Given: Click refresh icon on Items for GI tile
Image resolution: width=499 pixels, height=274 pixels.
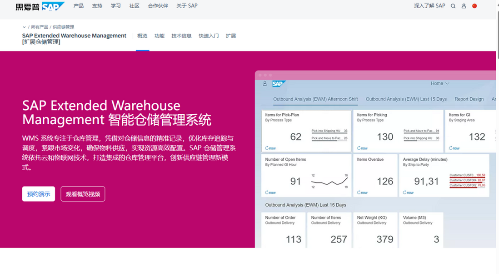Looking at the screenshot, I should [451, 148].
